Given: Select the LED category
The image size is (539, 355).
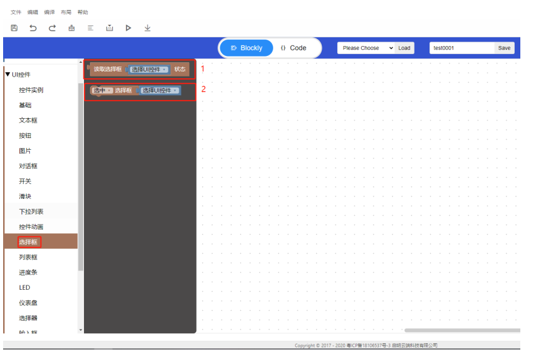Looking at the screenshot, I should pos(24,287).
